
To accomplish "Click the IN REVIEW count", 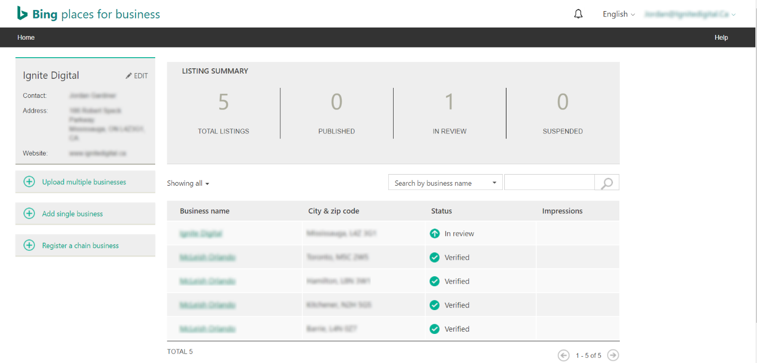I will [449, 102].
